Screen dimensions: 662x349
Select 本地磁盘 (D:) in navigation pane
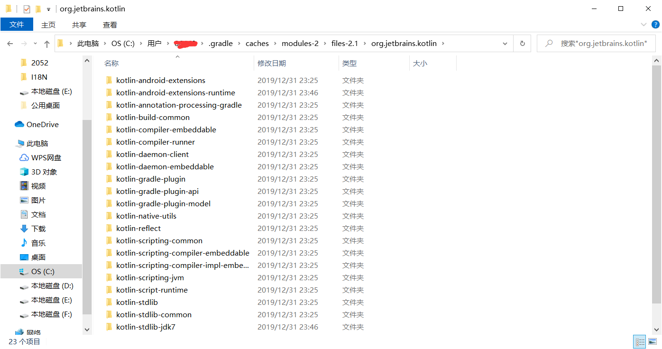52,285
